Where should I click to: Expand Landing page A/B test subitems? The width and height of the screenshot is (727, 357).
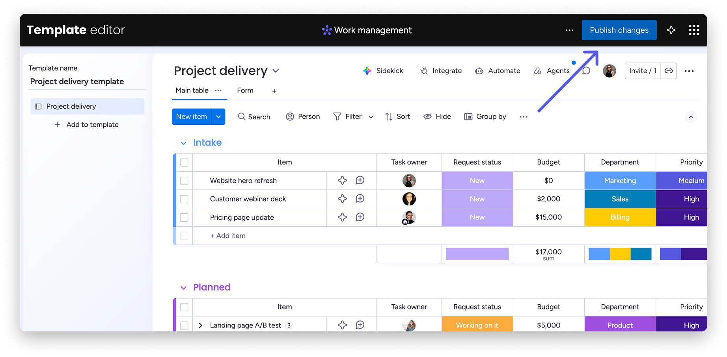pyautogui.click(x=200, y=326)
